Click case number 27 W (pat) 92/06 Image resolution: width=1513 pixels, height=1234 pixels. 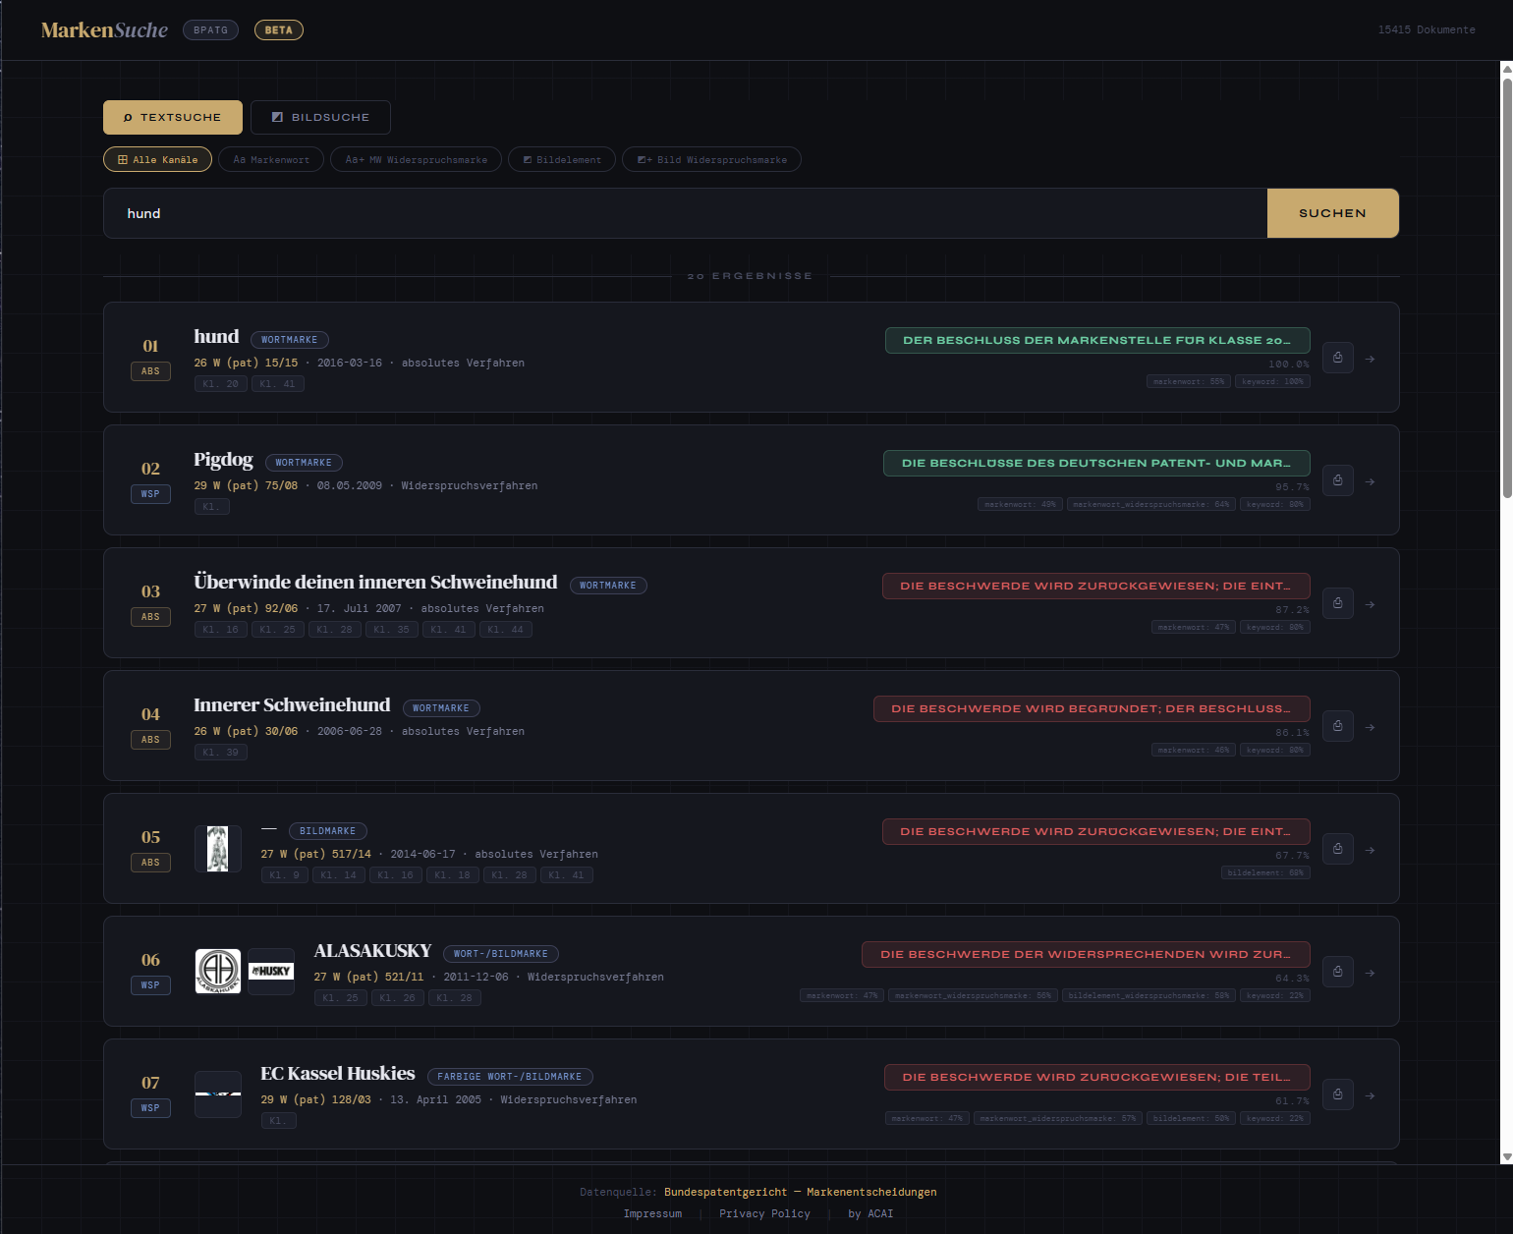(246, 608)
